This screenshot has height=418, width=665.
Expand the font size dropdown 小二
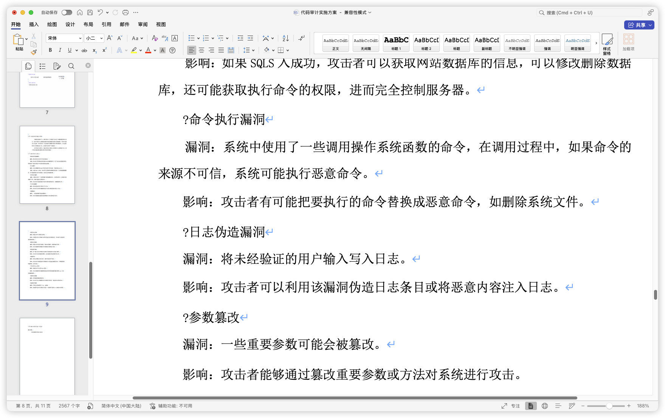tap(94, 38)
